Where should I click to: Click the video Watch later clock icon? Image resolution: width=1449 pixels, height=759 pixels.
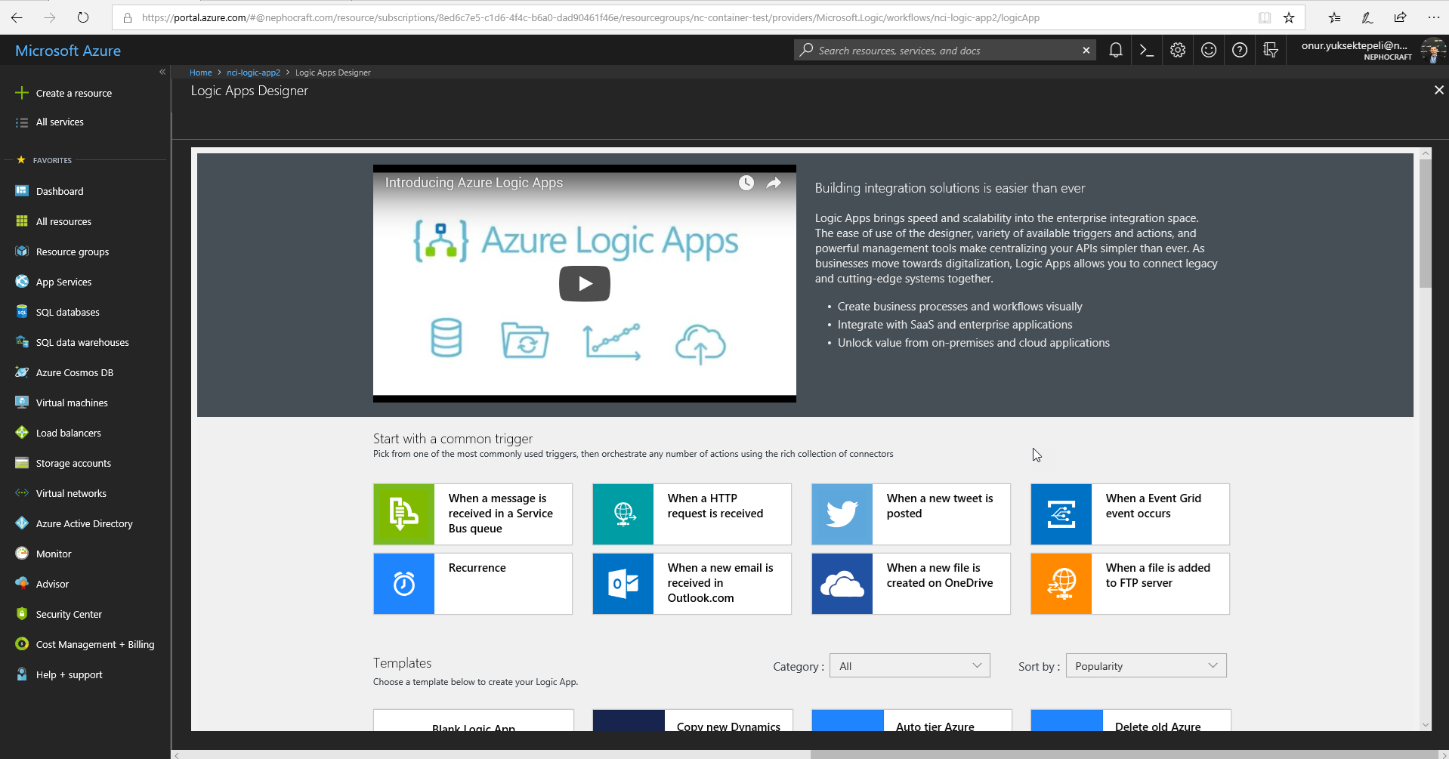point(746,183)
